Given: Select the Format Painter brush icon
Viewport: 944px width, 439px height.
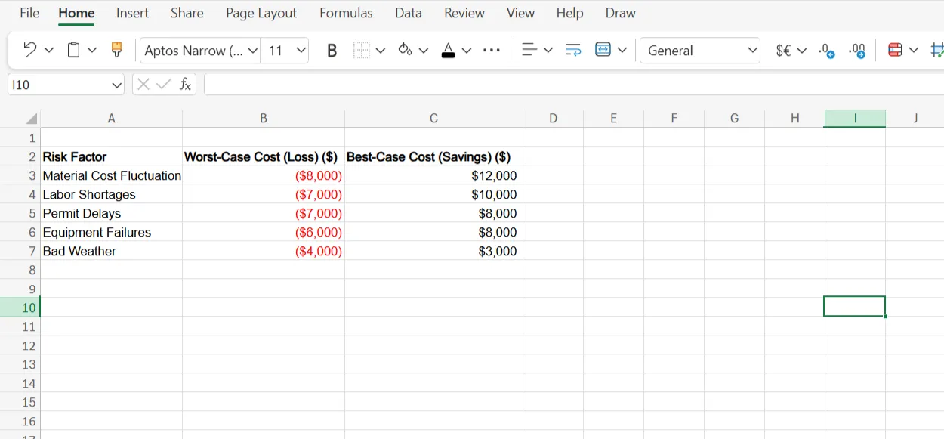Looking at the screenshot, I should (116, 50).
